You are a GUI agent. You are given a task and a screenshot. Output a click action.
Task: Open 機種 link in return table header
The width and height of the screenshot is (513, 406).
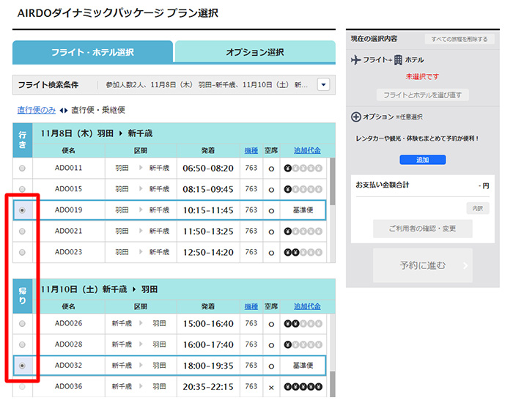click(x=251, y=306)
